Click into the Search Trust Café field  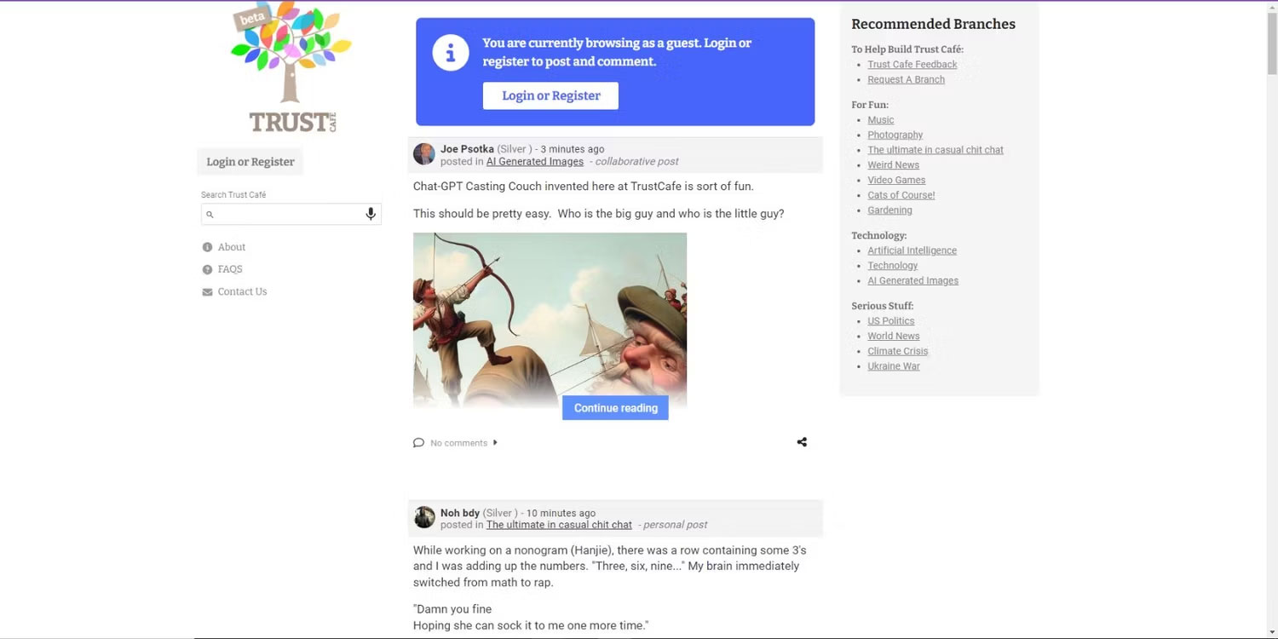(x=291, y=214)
